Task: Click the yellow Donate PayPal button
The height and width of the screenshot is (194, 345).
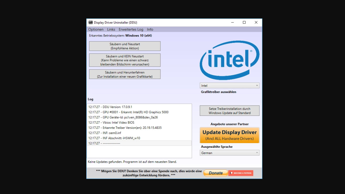Action: pos(216,173)
